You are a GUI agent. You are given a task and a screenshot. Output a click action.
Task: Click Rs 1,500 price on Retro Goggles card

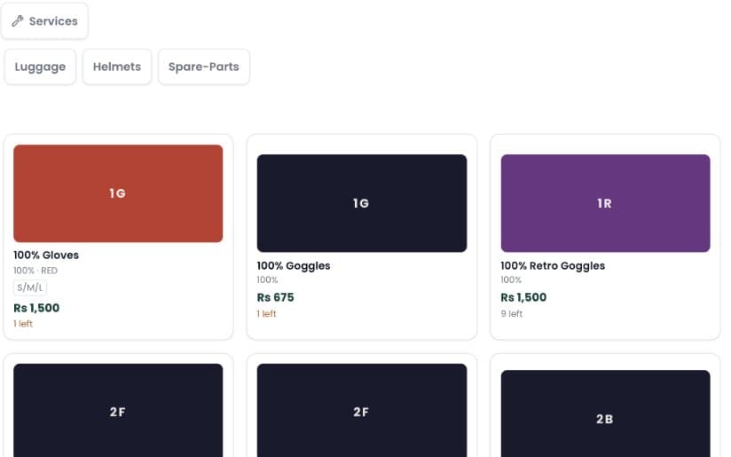[523, 297]
